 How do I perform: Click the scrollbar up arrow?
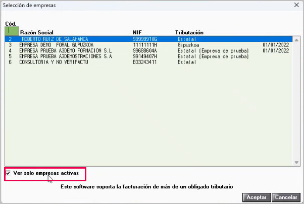pyautogui.click(x=296, y=40)
